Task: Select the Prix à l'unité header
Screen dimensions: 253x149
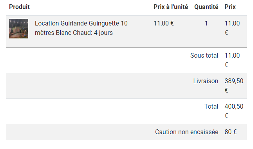Action: (171, 7)
